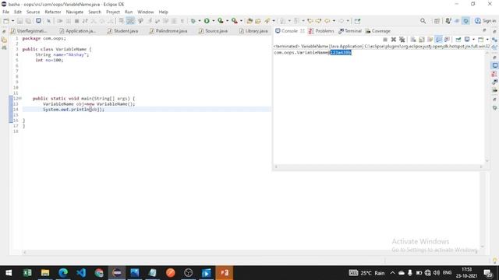Image resolution: width=499 pixels, height=280 pixels.
Task: Click the Pin Editor toolbar icon
Action: coord(357,21)
